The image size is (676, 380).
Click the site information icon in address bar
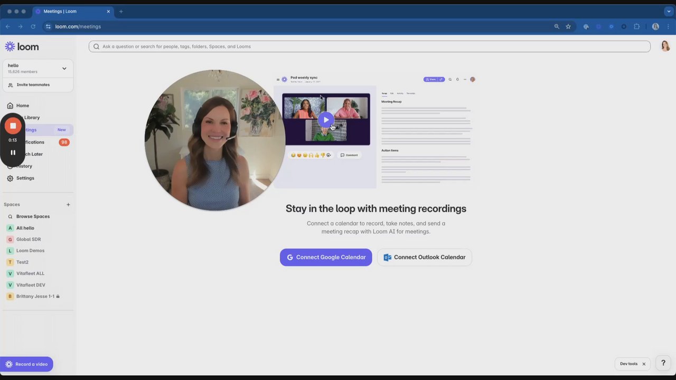coord(48,26)
